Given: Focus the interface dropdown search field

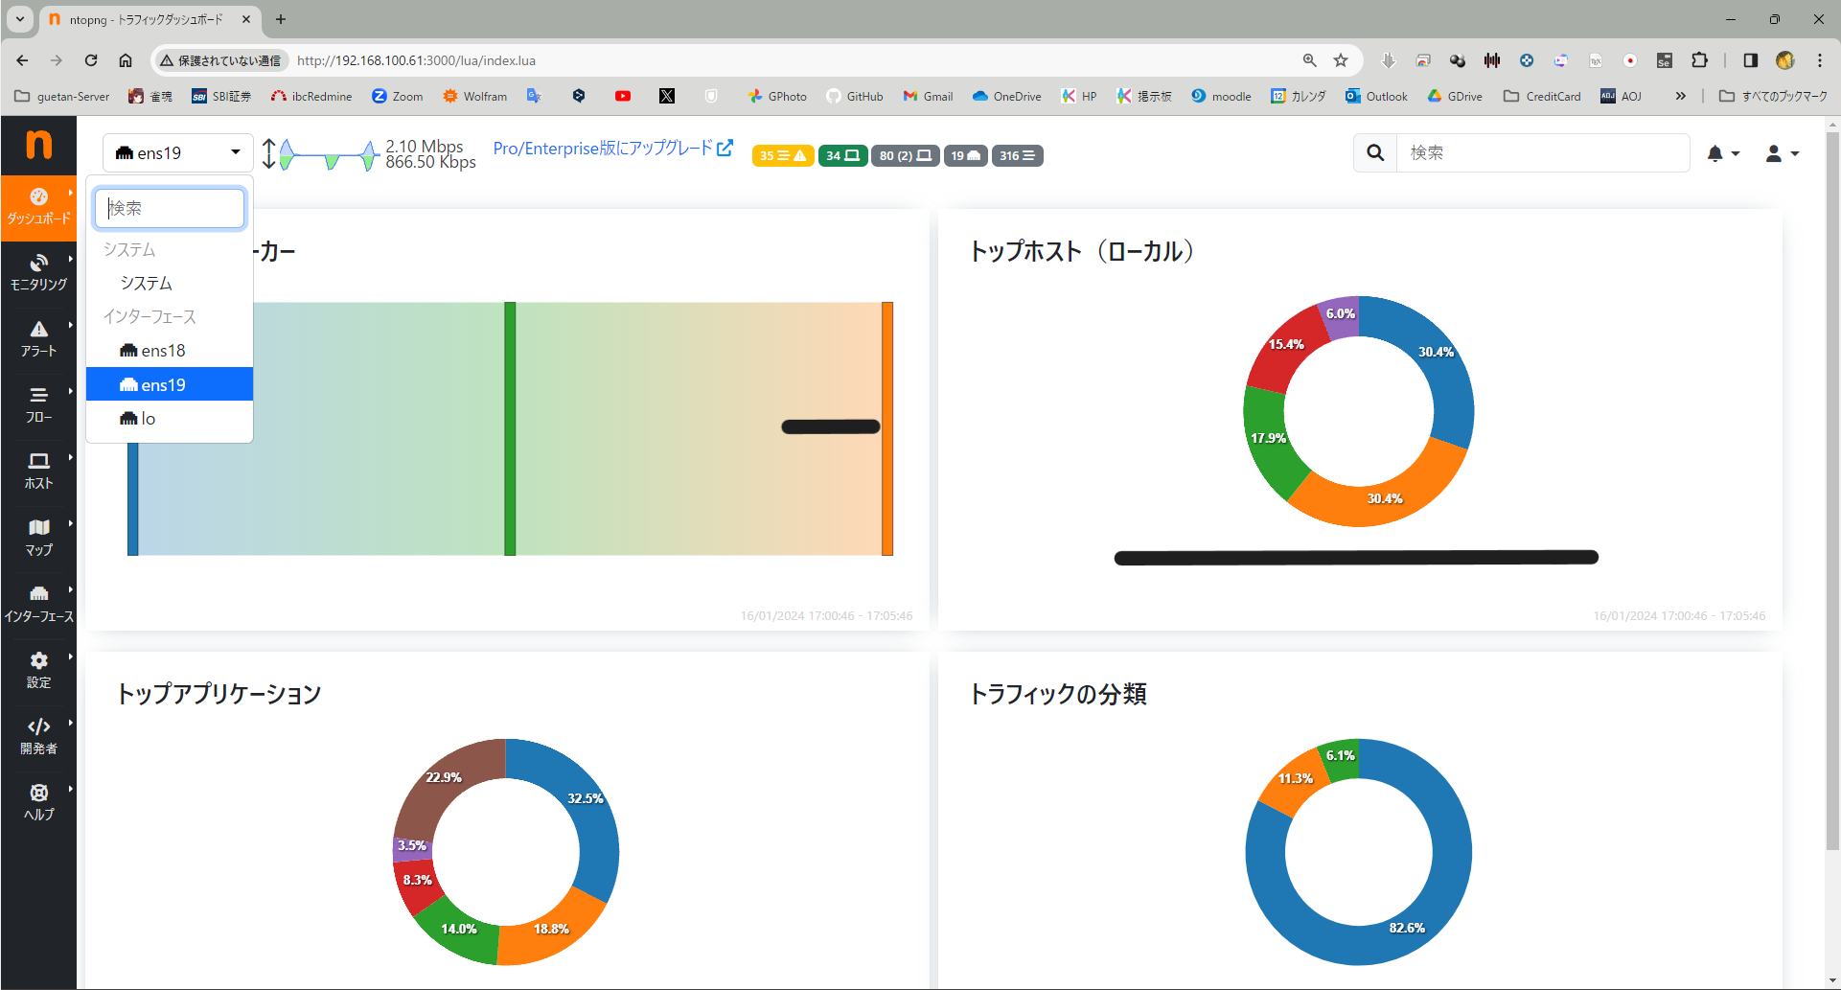Looking at the screenshot, I should [170, 208].
